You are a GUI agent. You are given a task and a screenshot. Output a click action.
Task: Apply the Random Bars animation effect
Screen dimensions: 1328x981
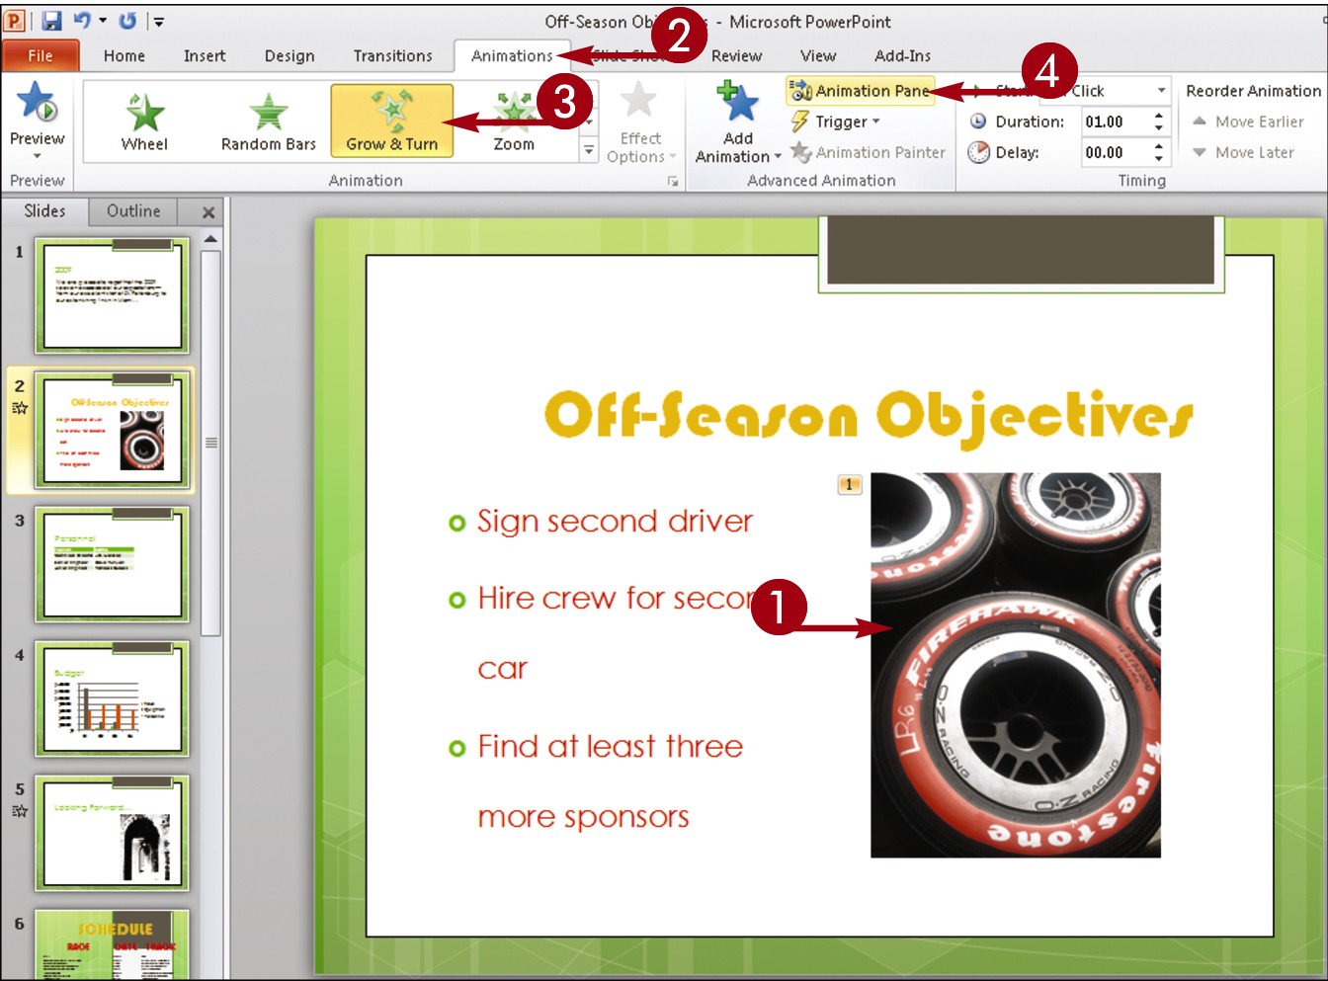tap(268, 122)
